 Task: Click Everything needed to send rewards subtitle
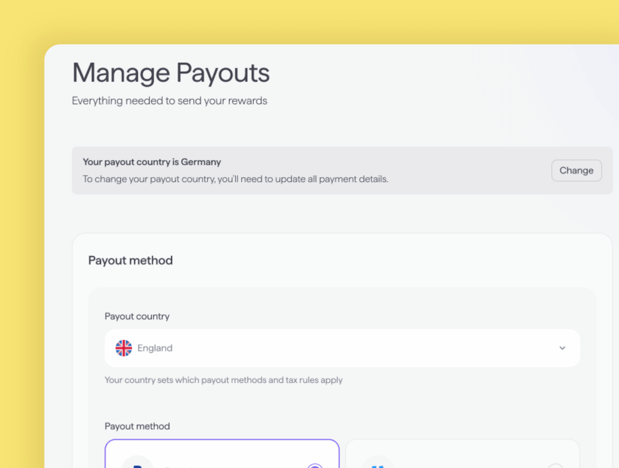click(170, 101)
